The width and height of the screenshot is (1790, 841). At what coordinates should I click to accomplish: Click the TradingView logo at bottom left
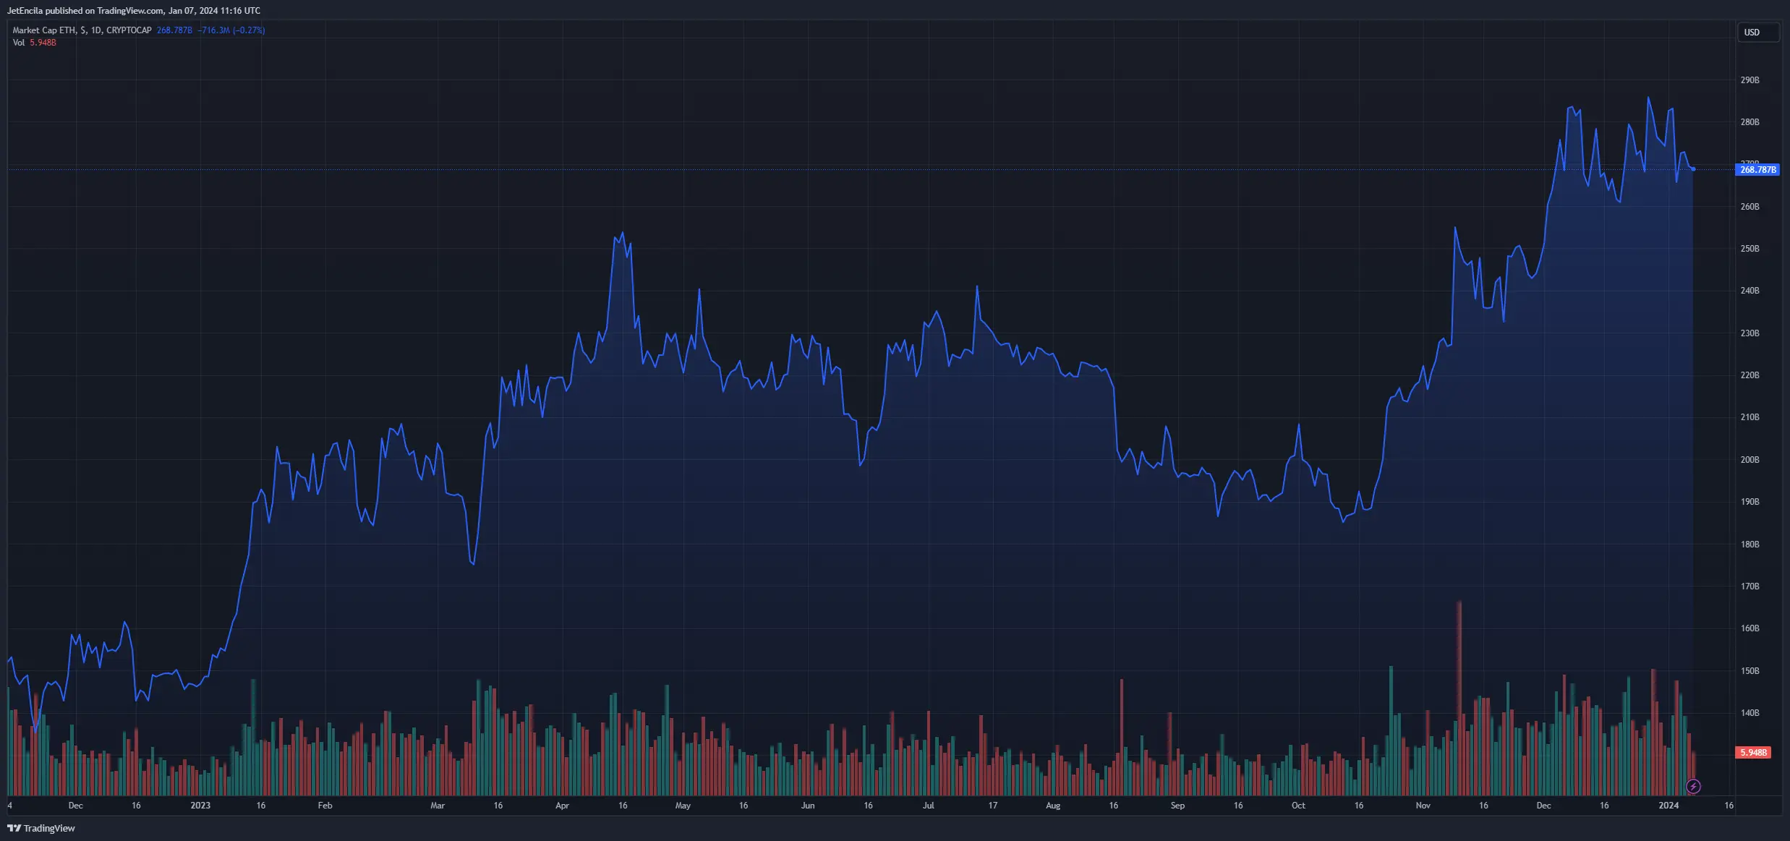41,828
